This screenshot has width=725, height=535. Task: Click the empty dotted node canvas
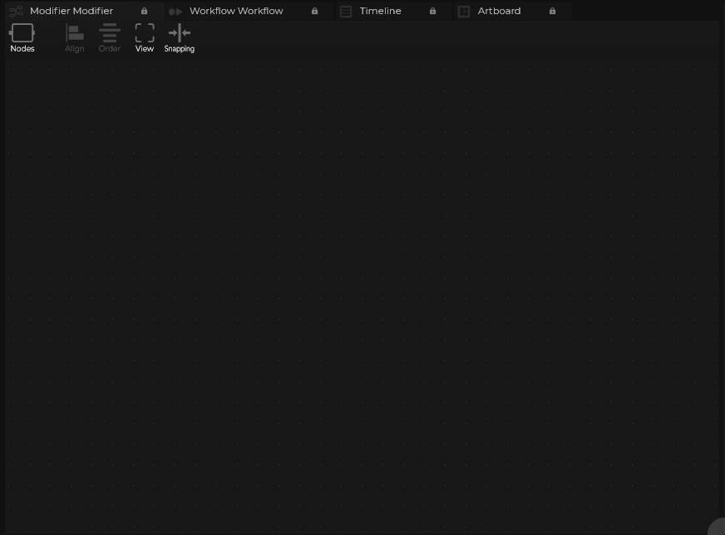[x=362, y=291]
